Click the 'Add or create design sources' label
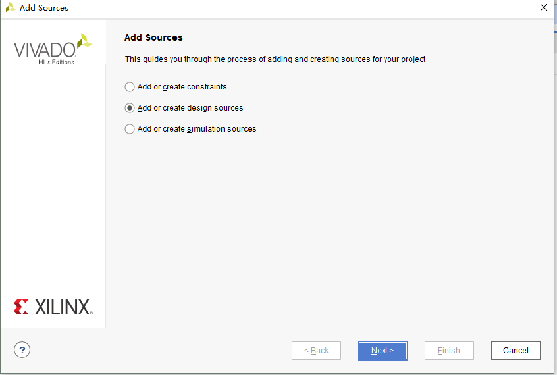This screenshot has width=557, height=375. click(x=190, y=108)
